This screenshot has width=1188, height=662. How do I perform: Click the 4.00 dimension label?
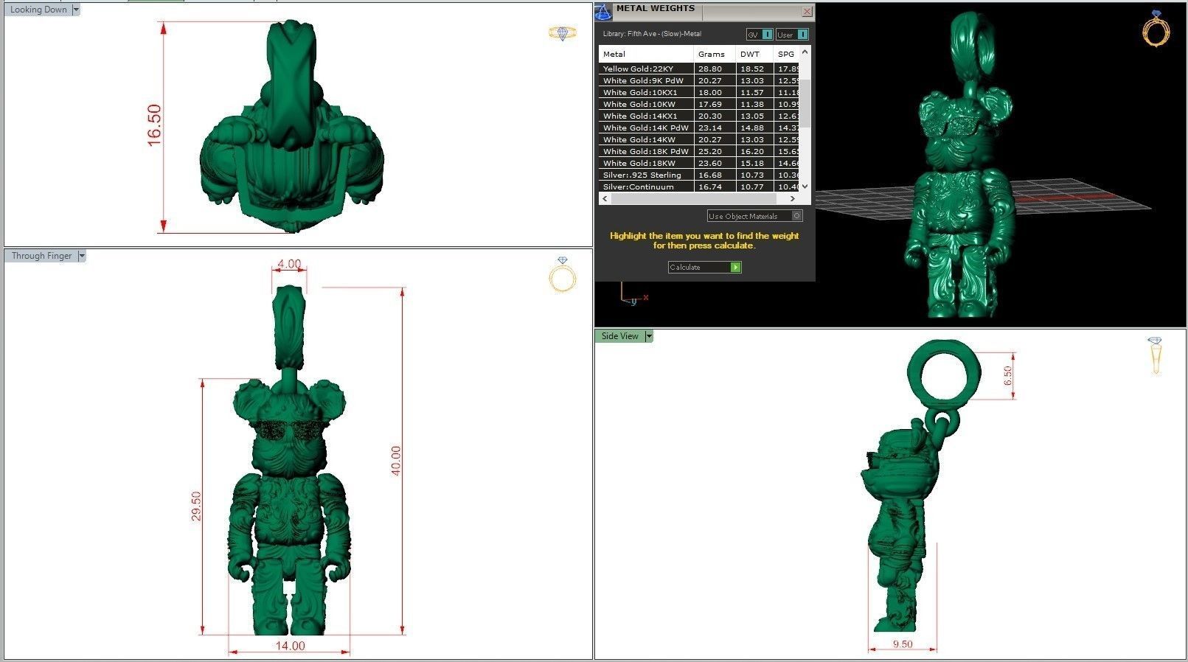point(290,264)
